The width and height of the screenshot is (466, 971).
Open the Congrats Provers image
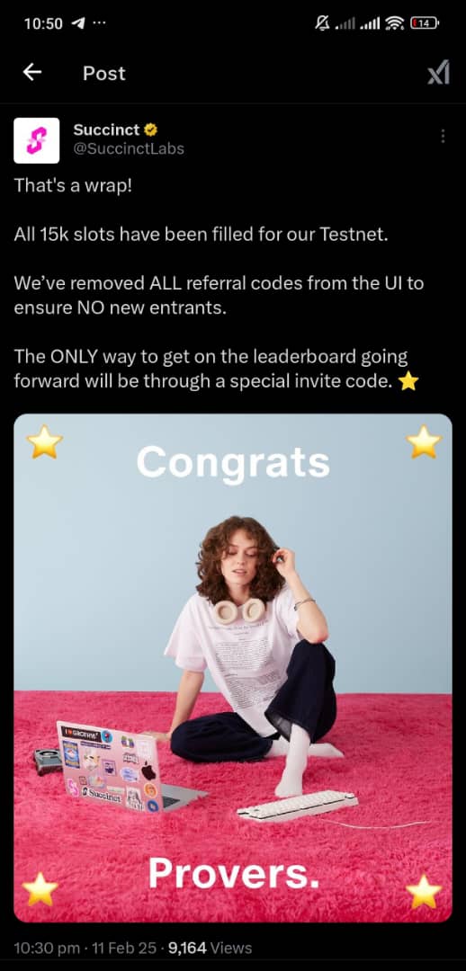(x=233, y=668)
